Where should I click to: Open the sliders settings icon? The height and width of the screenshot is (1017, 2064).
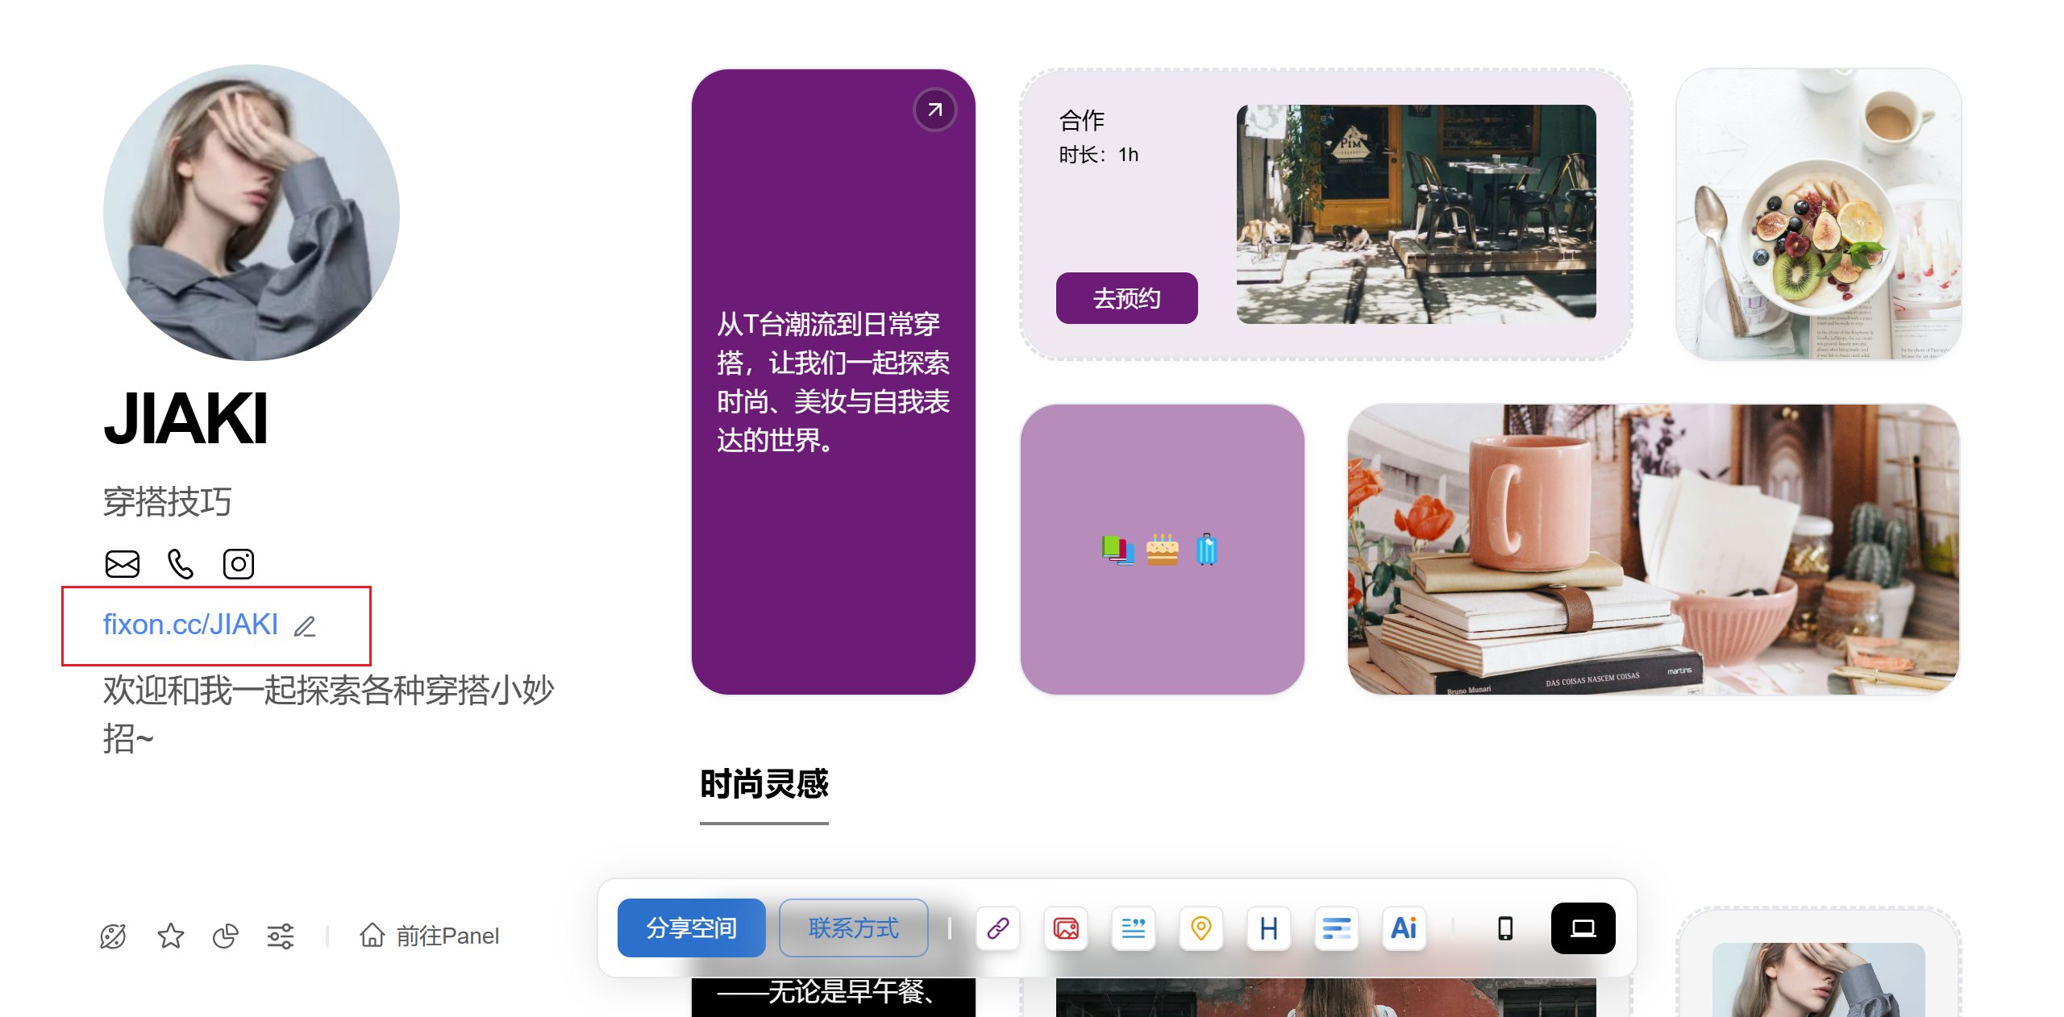click(281, 936)
